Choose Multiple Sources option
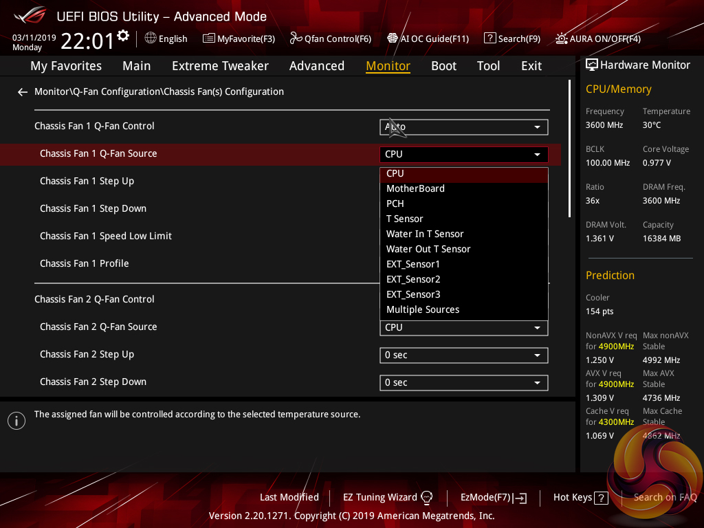 [x=464, y=310]
